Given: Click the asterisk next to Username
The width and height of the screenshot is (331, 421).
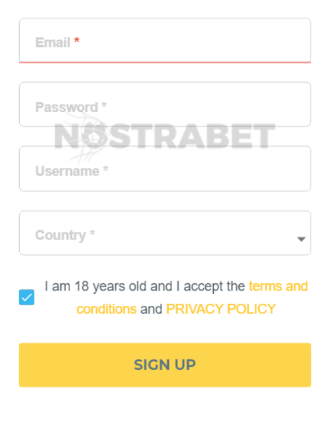Looking at the screenshot, I should coord(105,169).
